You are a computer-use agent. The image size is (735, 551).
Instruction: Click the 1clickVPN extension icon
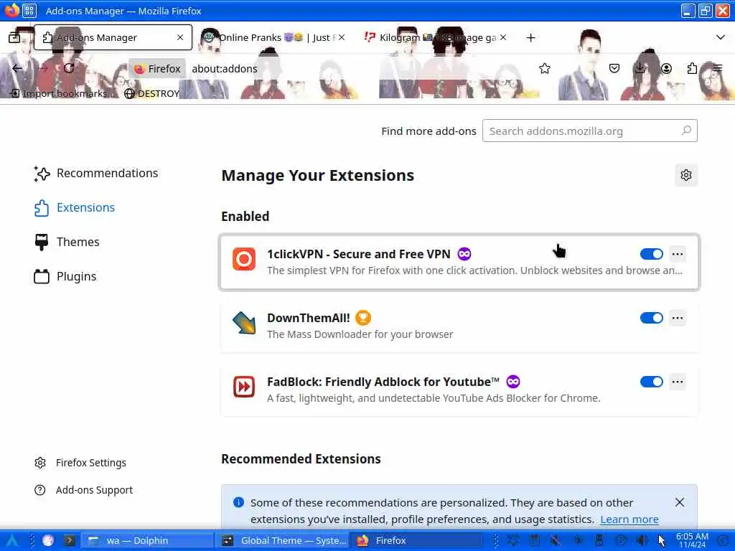(x=244, y=259)
